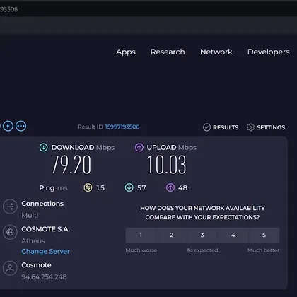Click the download arrow icon beside DOWNLOAD
The height and width of the screenshot is (297, 297).
(x=44, y=147)
